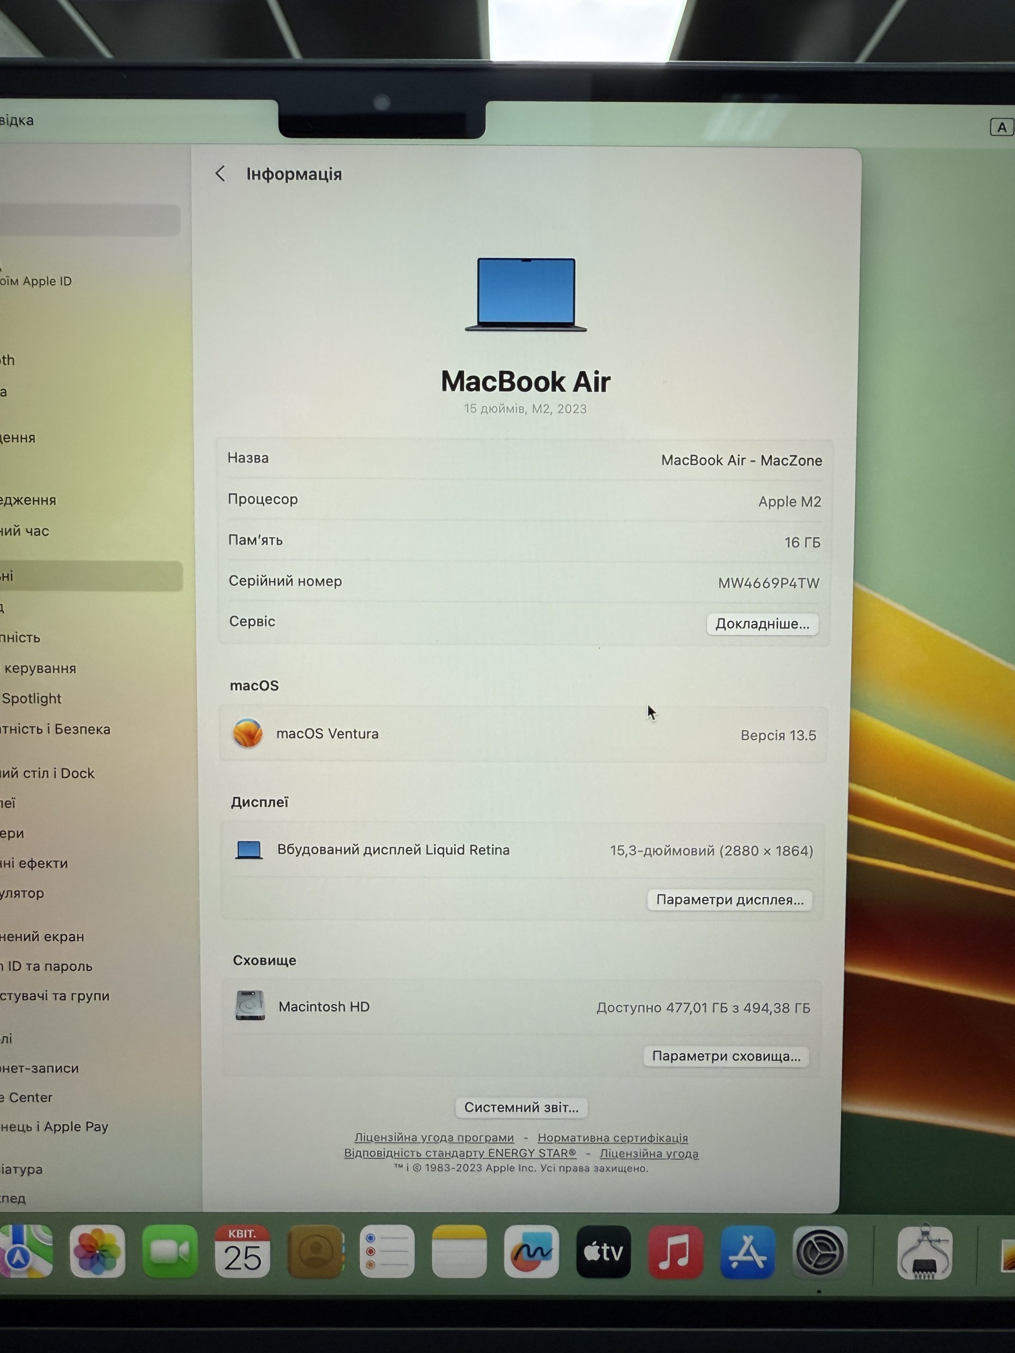1015x1353 pixels.
Task: Click the Apple M2 processor value
Action: (x=790, y=502)
